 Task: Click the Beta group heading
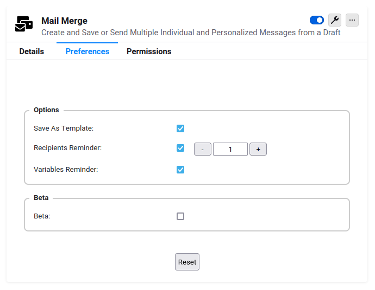point(41,198)
